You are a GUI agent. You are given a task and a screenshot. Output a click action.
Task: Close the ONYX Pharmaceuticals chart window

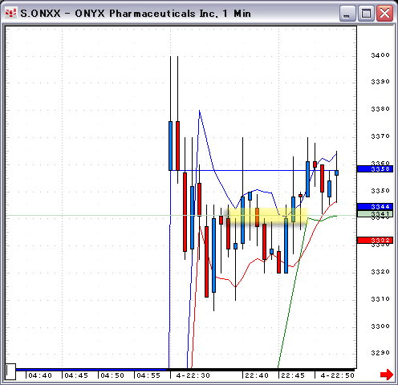pyautogui.click(x=384, y=13)
